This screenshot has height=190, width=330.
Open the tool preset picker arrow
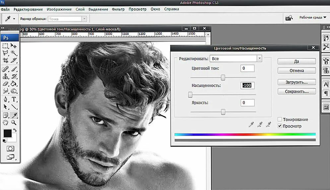click(14, 19)
